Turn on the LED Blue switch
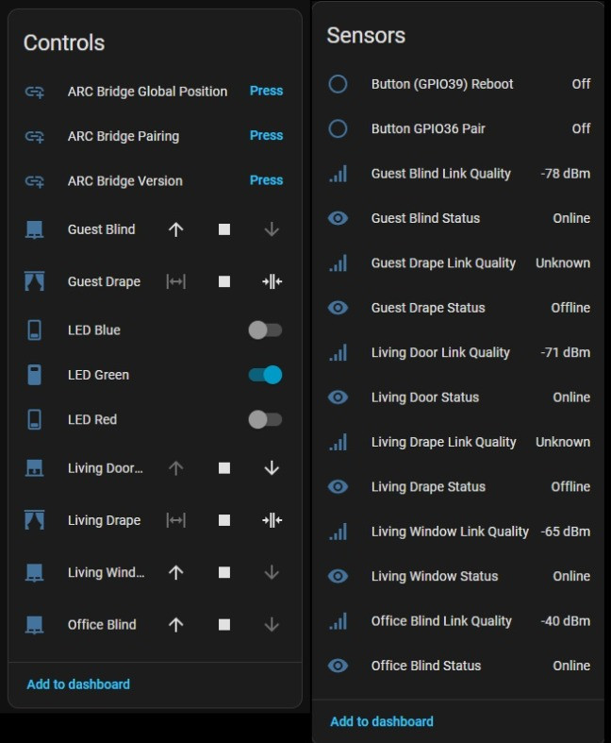 (265, 330)
